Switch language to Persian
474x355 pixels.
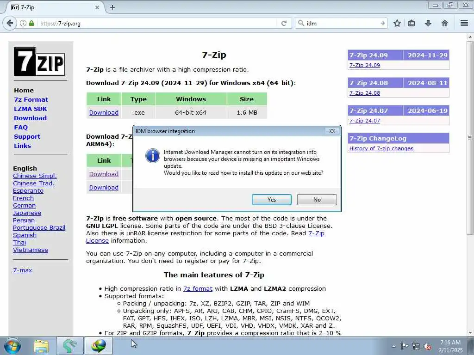(24, 220)
